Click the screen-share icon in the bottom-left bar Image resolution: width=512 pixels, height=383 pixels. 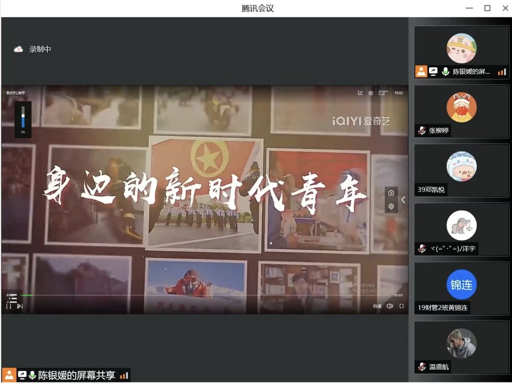point(22,376)
